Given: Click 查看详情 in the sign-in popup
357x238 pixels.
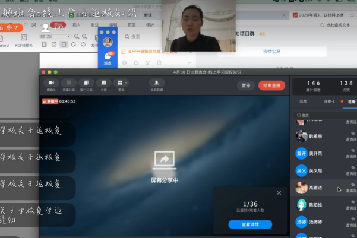Looking at the screenshot, I should (250, 224).
